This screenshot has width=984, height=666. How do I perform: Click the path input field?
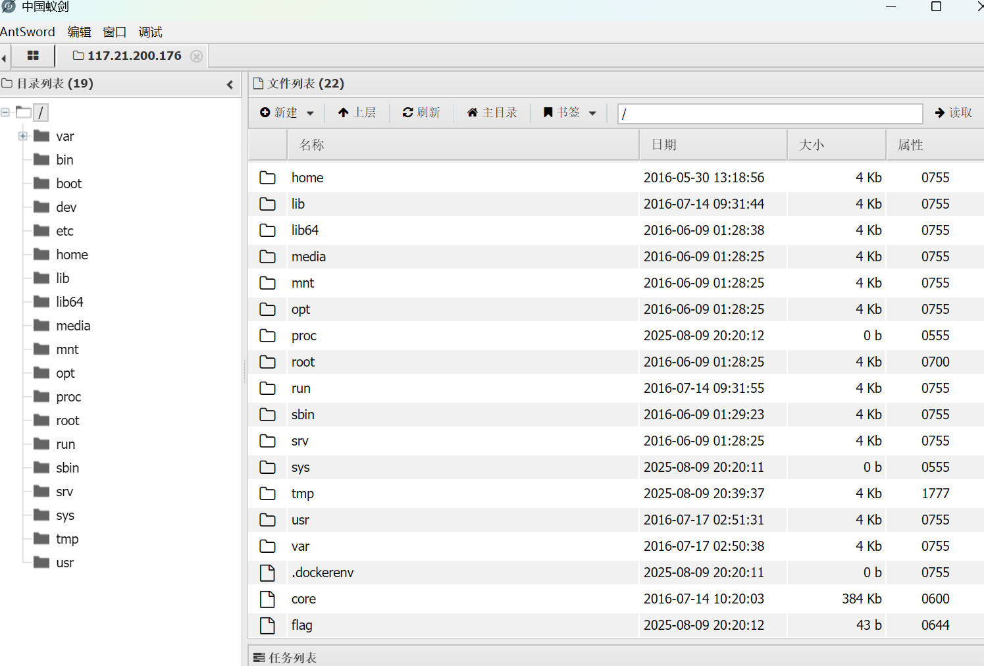770,113
